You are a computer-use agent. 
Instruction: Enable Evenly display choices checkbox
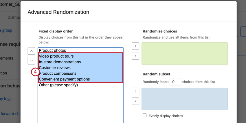coord(145,115)
